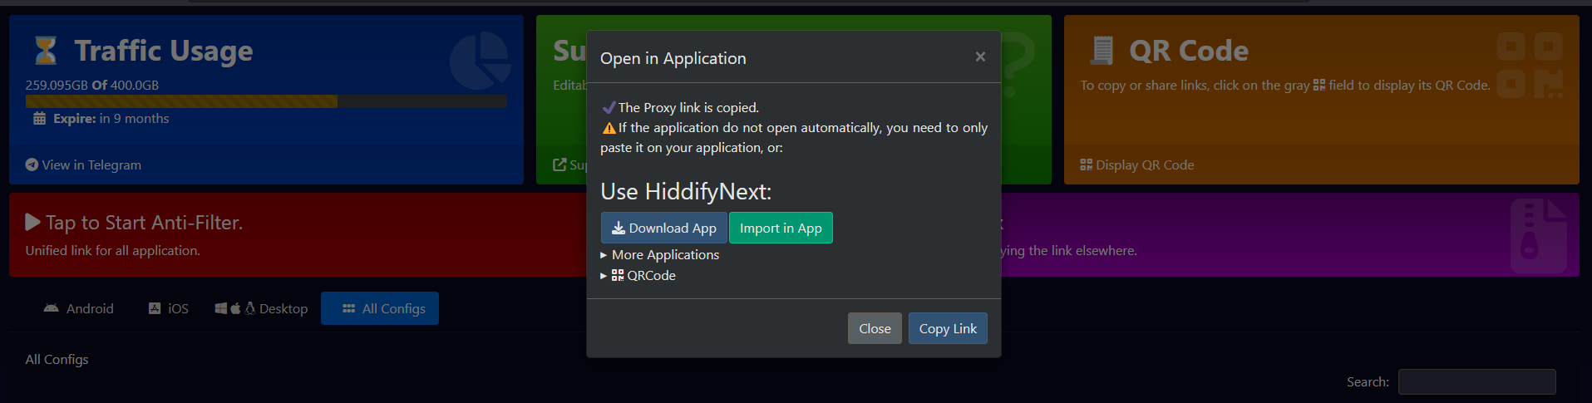
Task: Click the Close button in dialog footer
Action: tap(875, 328)
